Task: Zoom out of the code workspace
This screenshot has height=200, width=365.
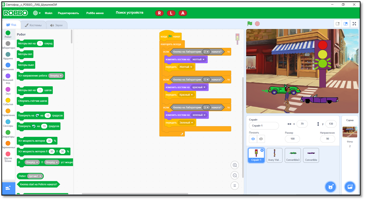Action: point(235,175)
